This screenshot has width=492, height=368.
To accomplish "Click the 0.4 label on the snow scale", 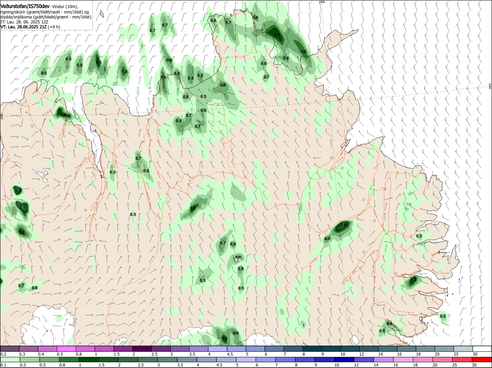I will coord(41,354).
